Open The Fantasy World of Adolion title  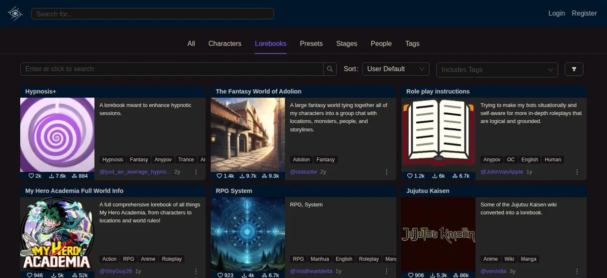coord(258,91)
